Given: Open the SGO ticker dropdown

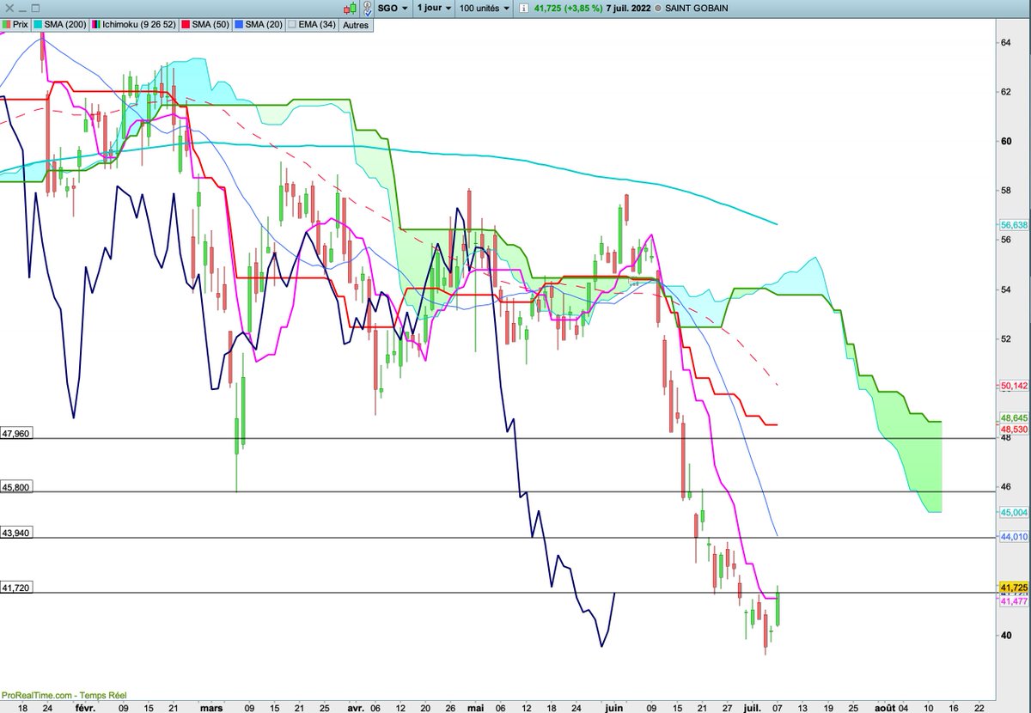Looking at the screenshot, I should 392,8.
